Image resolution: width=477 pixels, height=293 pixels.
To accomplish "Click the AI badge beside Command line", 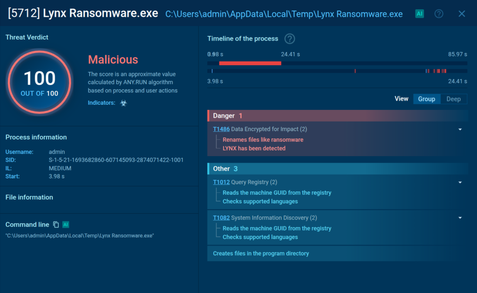I will coord(66,225).
